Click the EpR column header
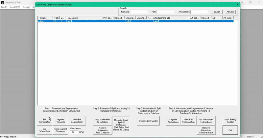The width and height of the screenshot is (263, 138). (x=217, y=18)
